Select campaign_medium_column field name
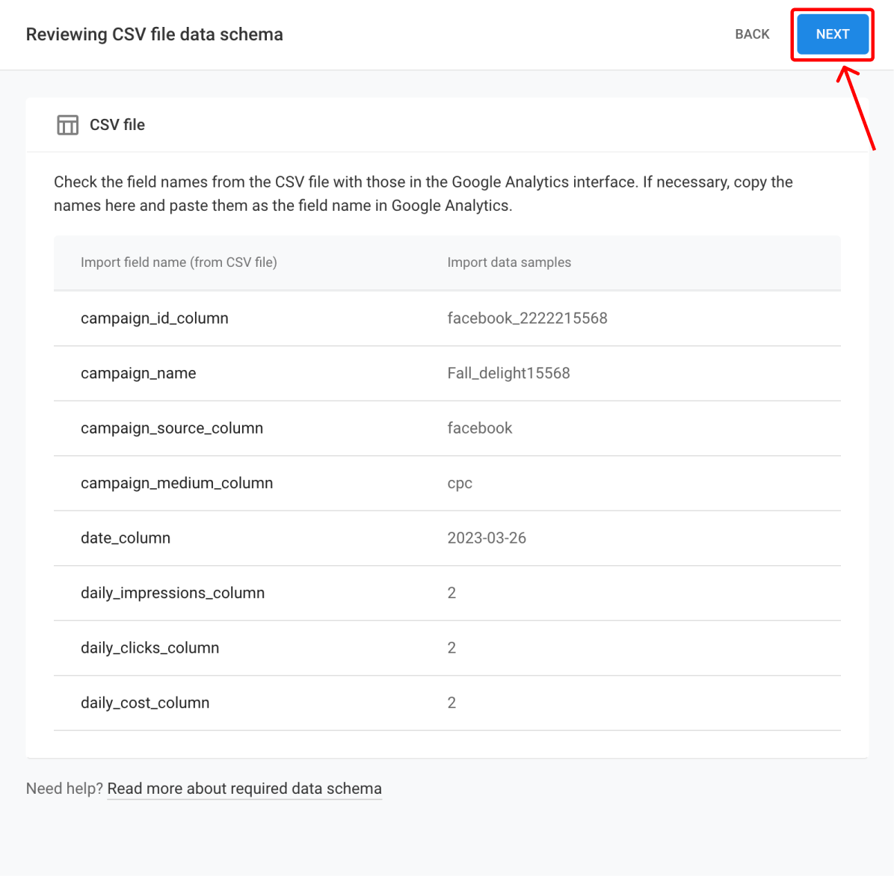 click(176, 483)
